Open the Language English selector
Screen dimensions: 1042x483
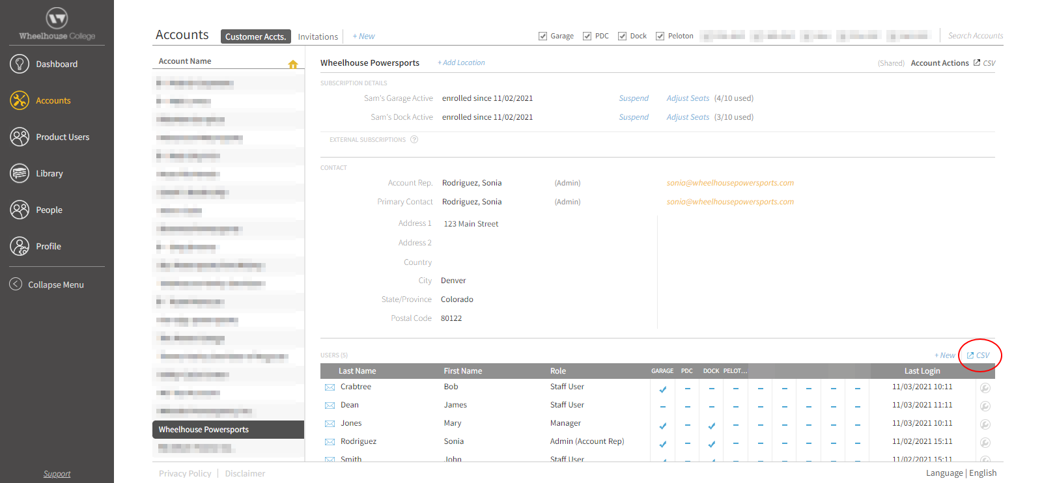click(x=961, y=473)
